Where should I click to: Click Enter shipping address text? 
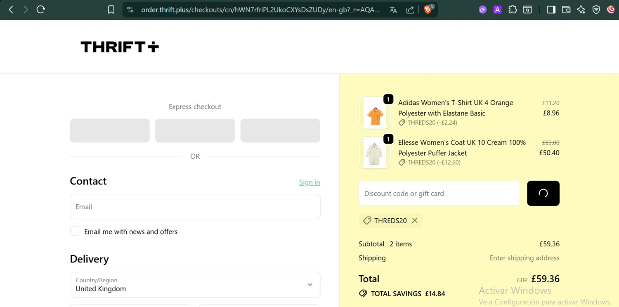tap(524, 258)
